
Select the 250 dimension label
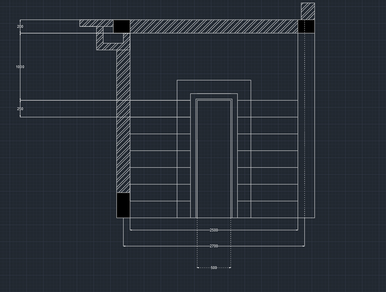(x=20, y=109)
